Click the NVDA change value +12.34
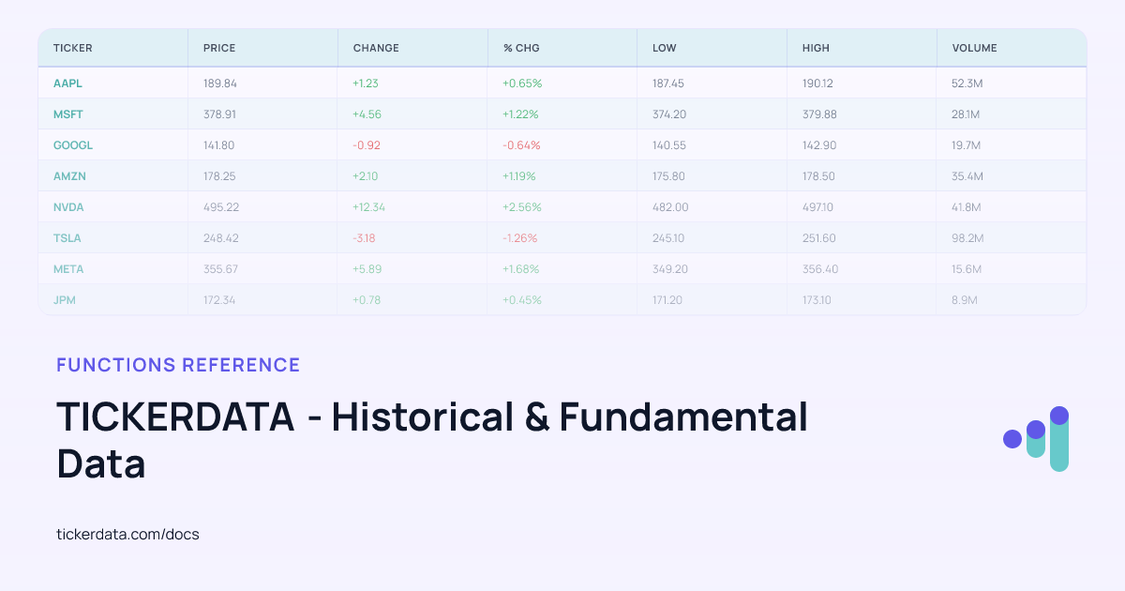This screenshot has height=591, width=1125. (369, 206)
